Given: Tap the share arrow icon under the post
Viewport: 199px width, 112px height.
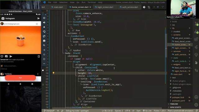Looking at the screenshot, I should [11, 56].
